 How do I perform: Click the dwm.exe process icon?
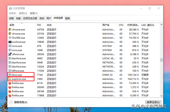(10, 75)
